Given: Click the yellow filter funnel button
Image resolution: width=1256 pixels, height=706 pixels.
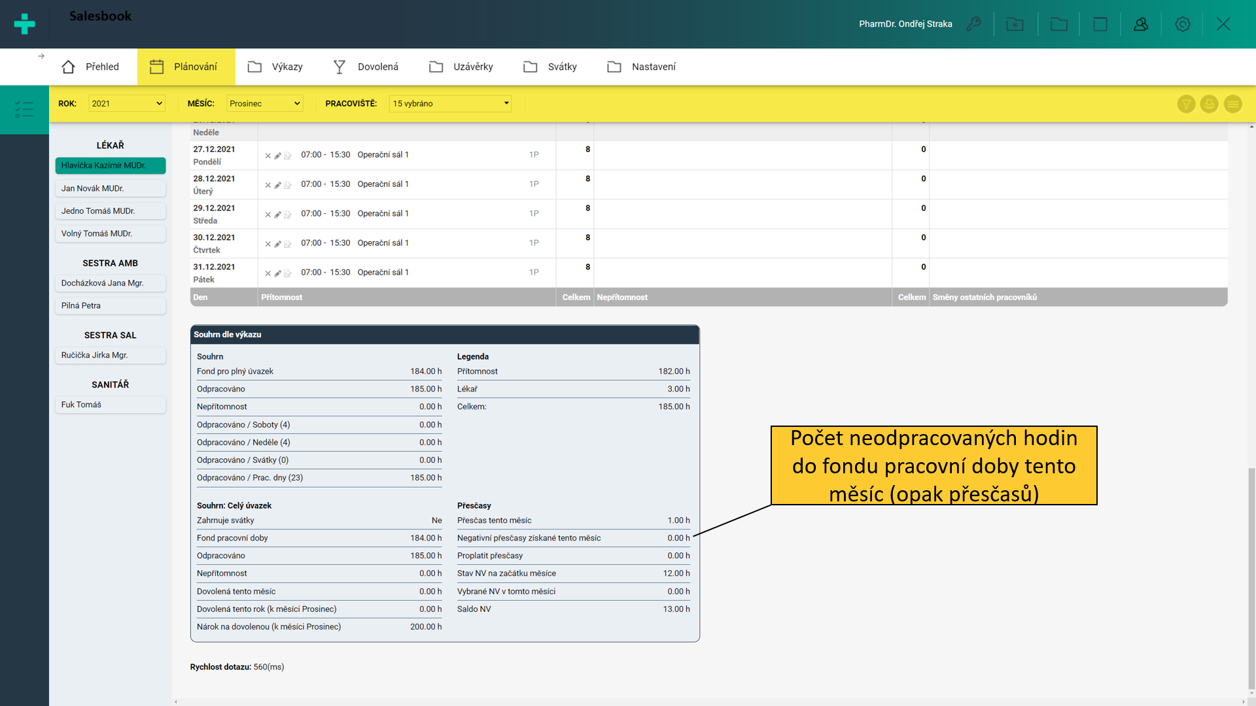Looking at the screenshot, I should click(1186, 104).
